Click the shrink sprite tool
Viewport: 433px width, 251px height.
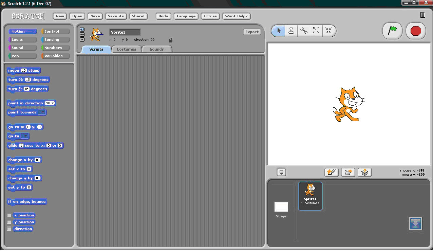tap(328, 31)
